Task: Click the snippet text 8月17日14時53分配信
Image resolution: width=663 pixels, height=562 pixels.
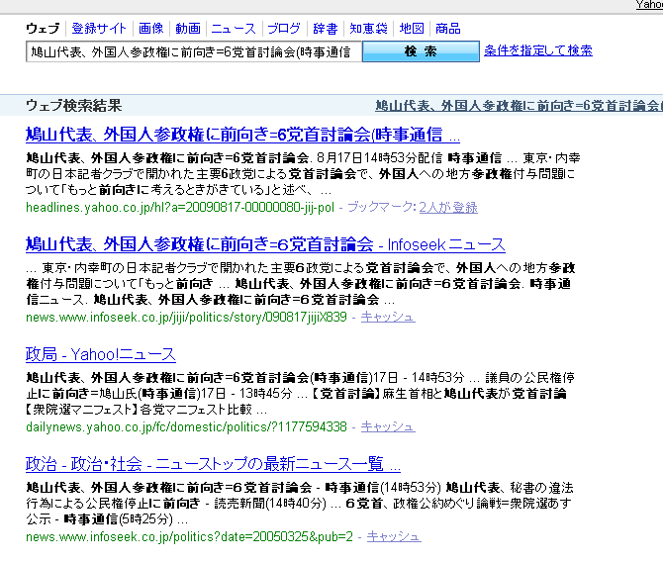Action: point(379,158)
